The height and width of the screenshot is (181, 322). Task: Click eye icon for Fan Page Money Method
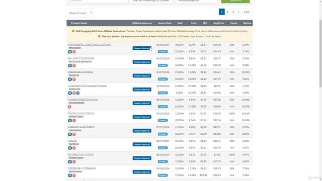coord(70,162)
